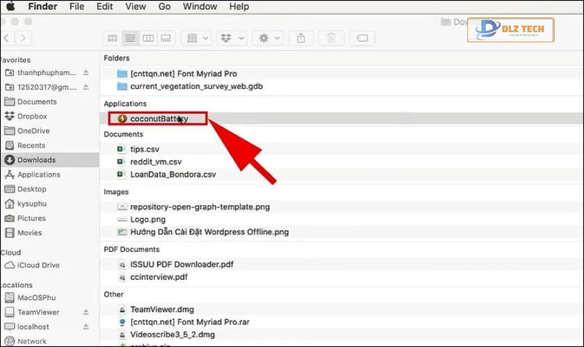Switch to icon view
Image resolution: width=584 pixels, height=347 pixels.
click(113, 38)
